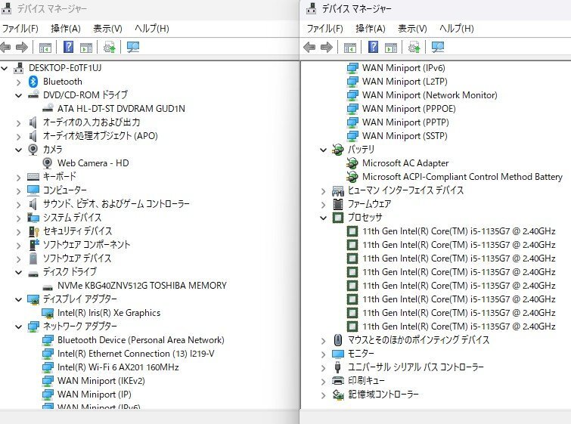Select ソフトウェア デバイス category
571x424 pixels.
(77, 258)
